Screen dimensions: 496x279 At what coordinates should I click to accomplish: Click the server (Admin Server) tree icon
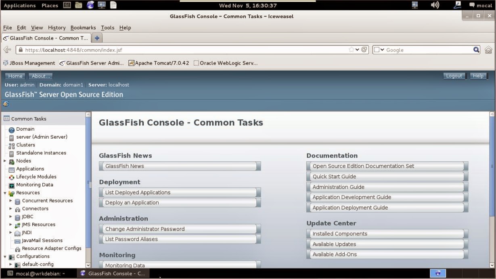[x=12, y=137]
